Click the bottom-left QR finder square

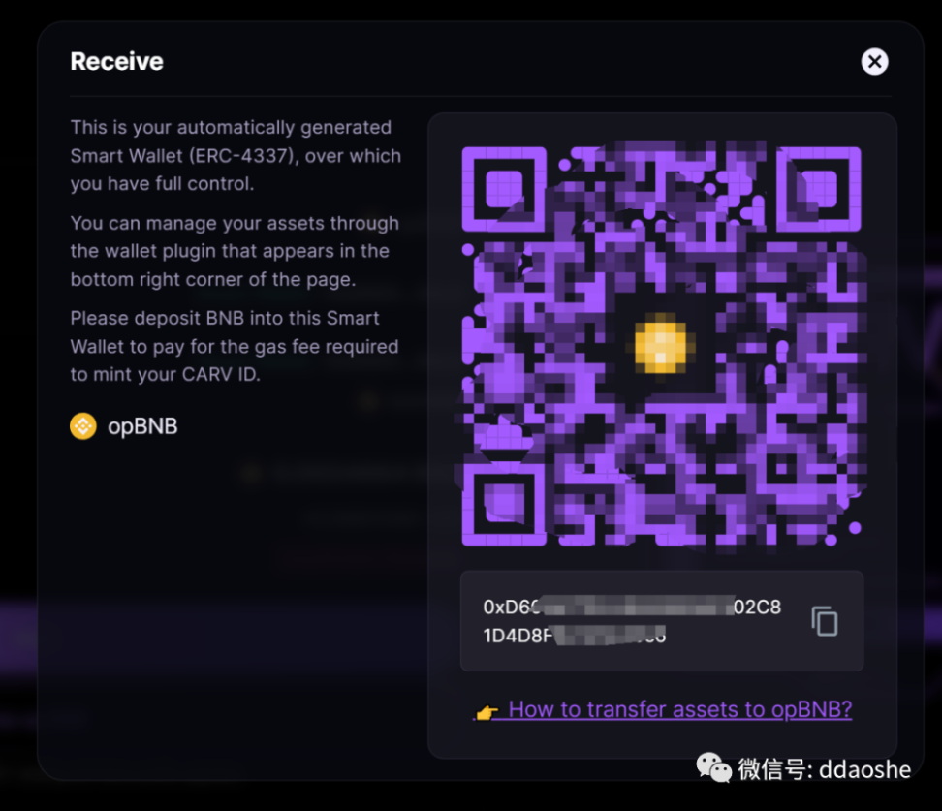[x=504, y=504]
